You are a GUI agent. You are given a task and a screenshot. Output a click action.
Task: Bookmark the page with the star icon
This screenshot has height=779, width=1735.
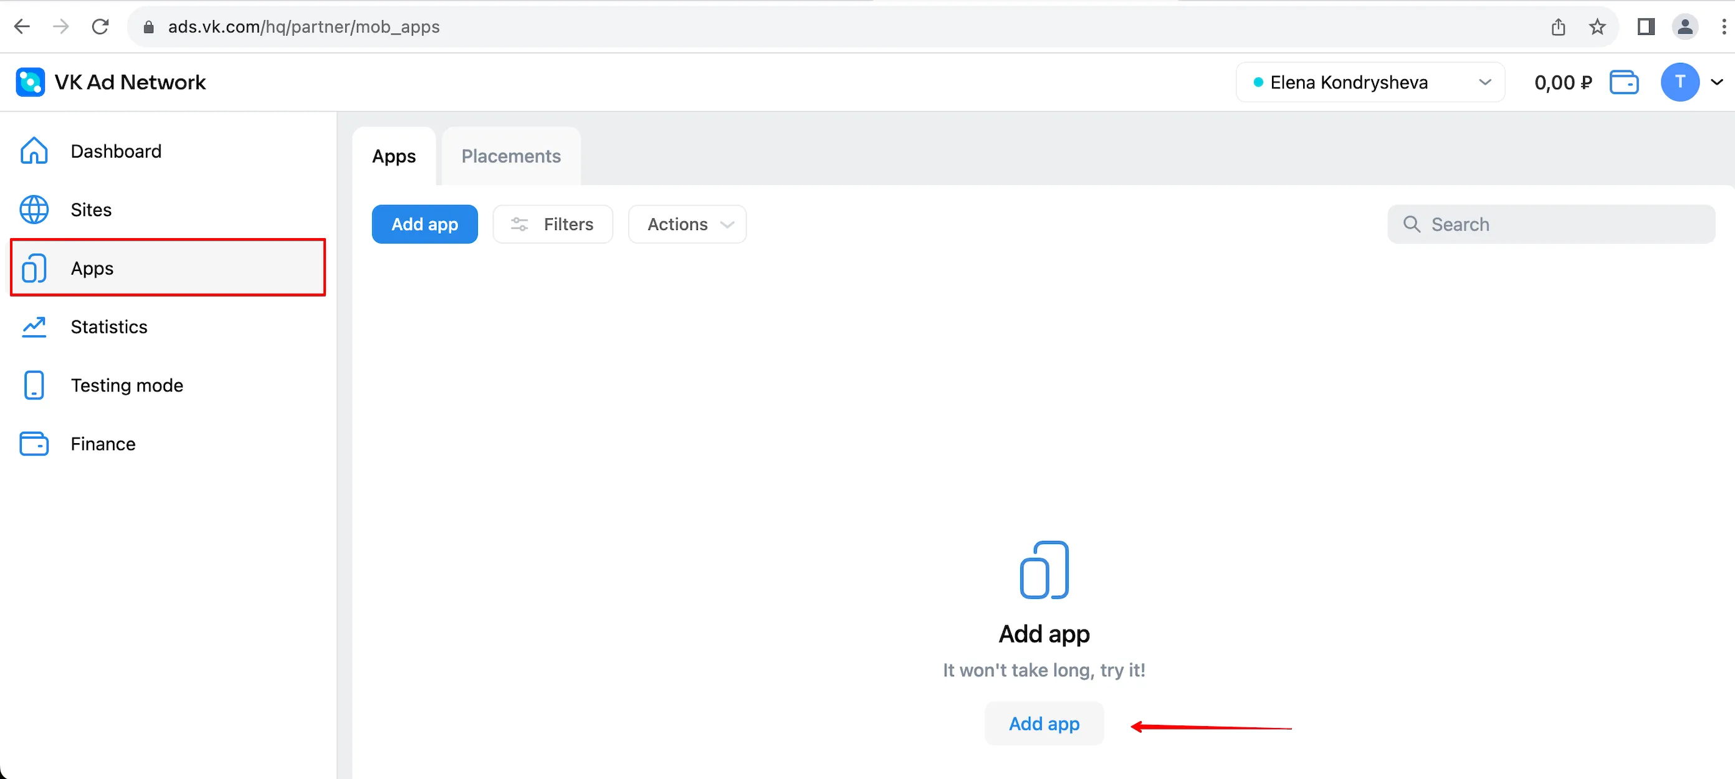(x=1597, y=26)
